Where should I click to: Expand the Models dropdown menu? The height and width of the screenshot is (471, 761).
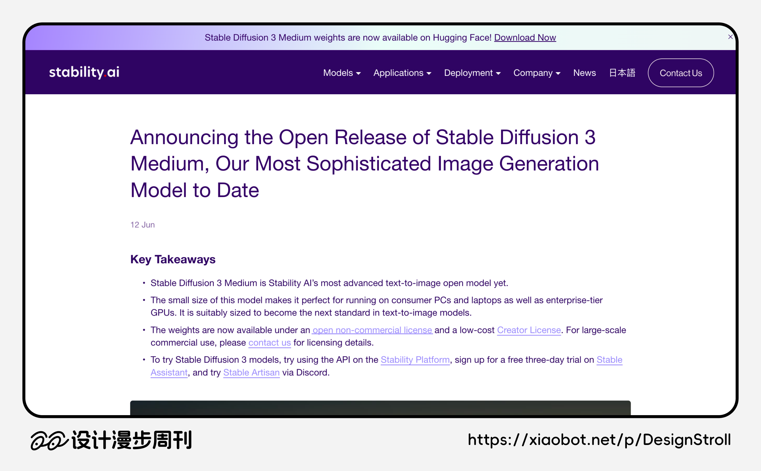tap(342, 73)
